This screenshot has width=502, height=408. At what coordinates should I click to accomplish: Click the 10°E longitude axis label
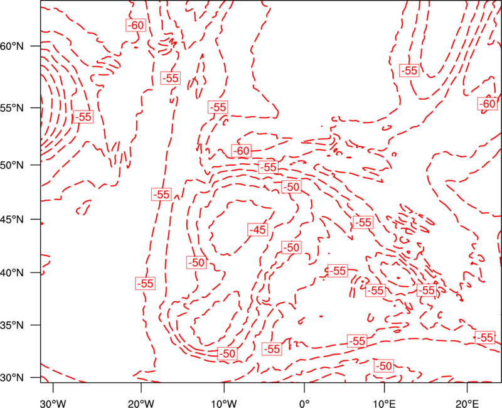[x=384, y=404]
